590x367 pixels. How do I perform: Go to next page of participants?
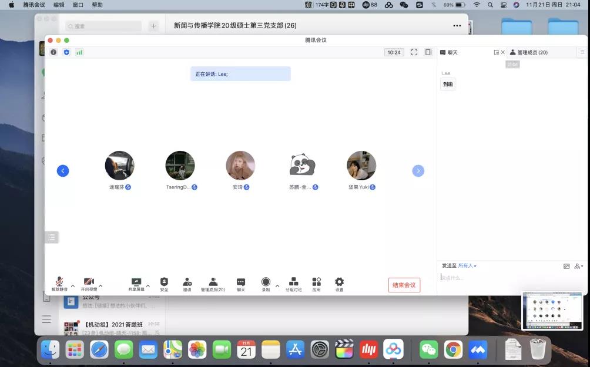coord(418,171)
